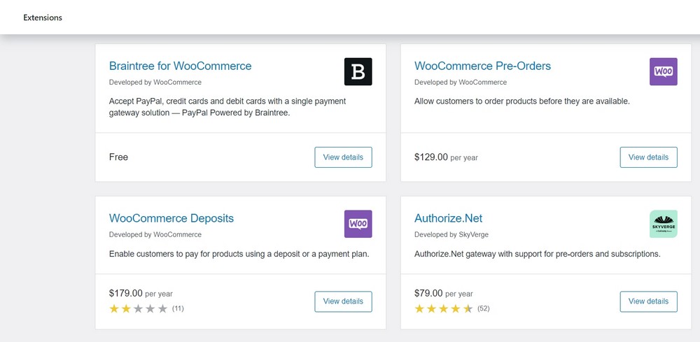Image resolution: width=700 pixels, height=342 pixels.
Task: Open the WooCommerce Pre-Orders title link
Action: pos(482,66)
